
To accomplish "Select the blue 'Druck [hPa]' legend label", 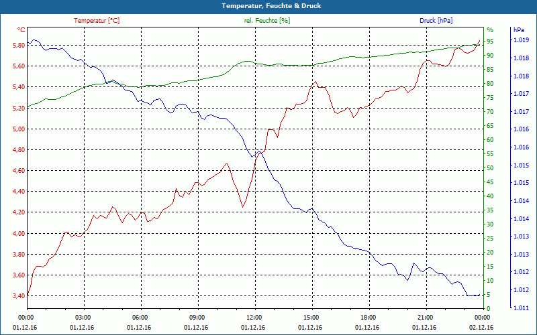I will pos(436,21).
